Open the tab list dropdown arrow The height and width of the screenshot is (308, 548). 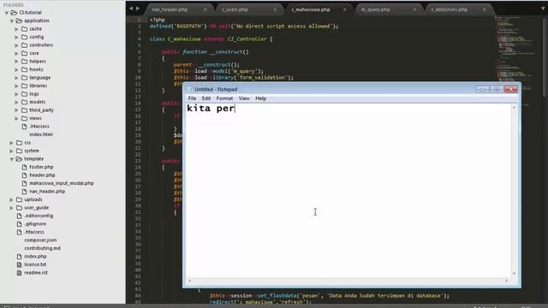[543, 9]
